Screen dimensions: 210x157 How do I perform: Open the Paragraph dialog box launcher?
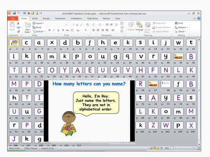coord(124,35)
